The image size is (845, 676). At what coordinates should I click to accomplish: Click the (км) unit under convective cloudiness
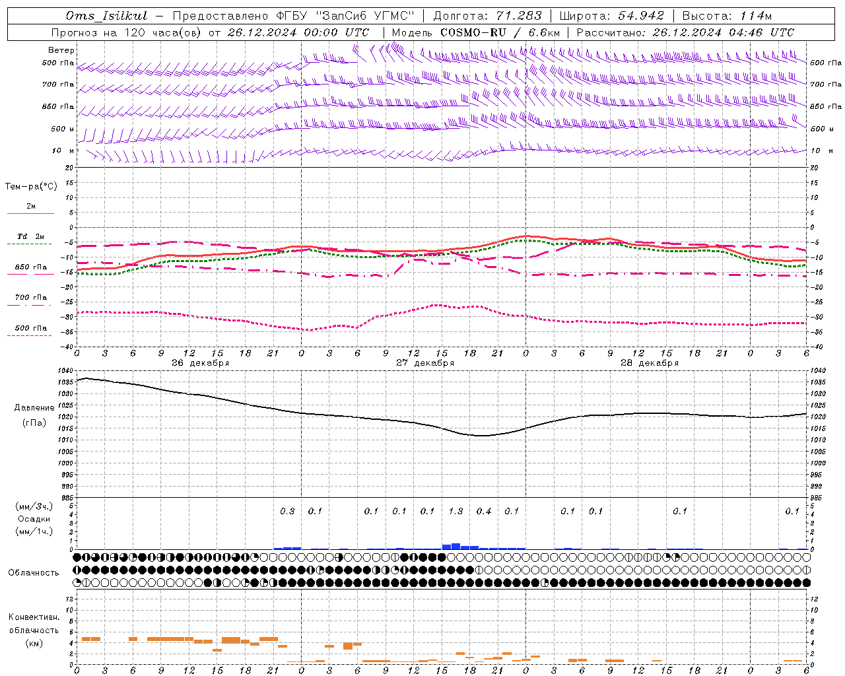34,642
